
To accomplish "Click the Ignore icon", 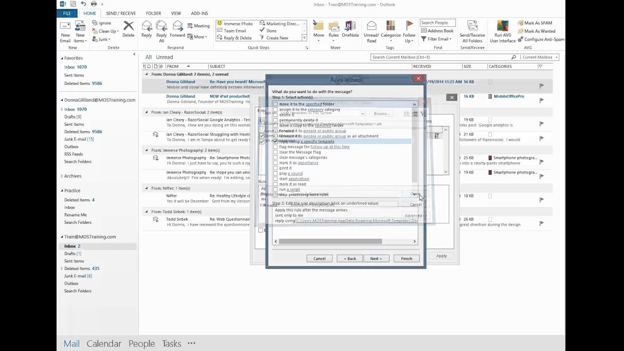I will click(x=101, y=23).
